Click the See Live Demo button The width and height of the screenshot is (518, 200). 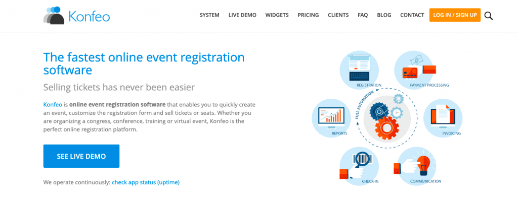pyautogui.click(x=81, y=156)
